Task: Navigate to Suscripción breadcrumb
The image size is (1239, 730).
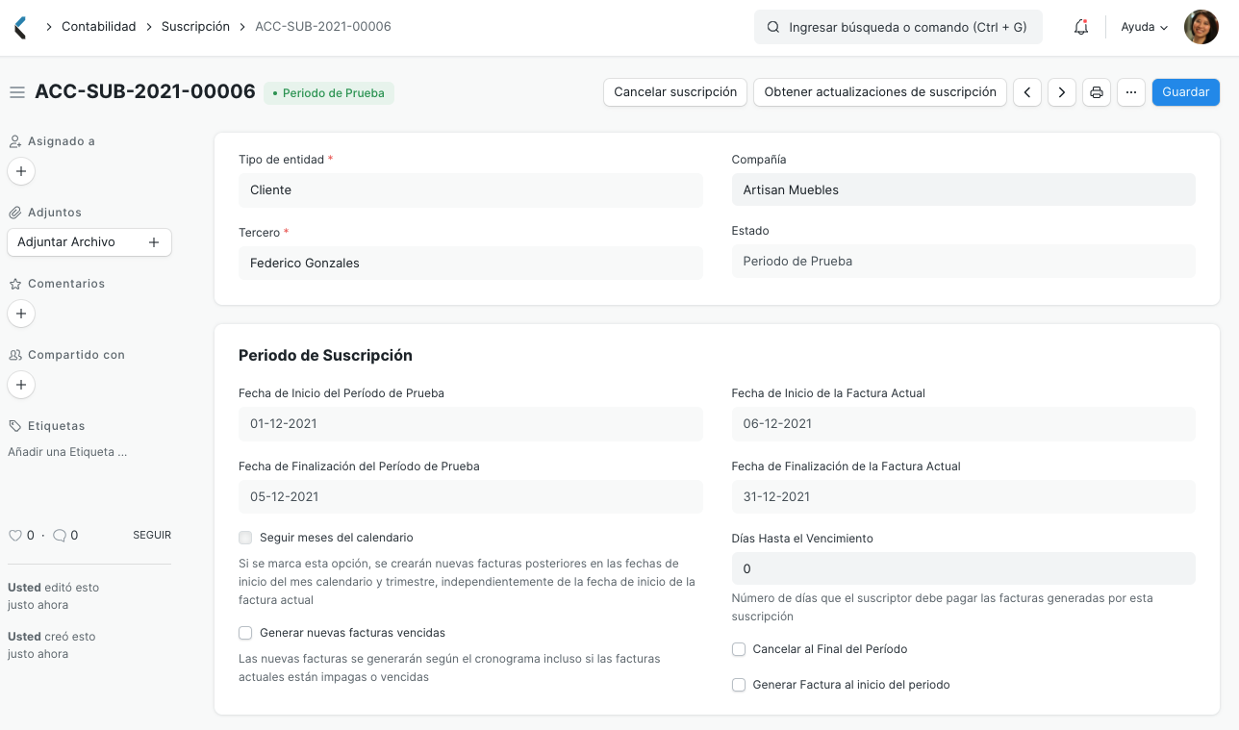Action: [195, 27]
